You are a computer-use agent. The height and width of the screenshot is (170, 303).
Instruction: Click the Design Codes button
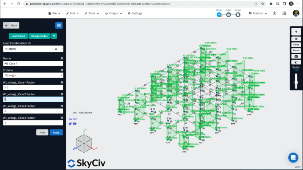[39, 36]
